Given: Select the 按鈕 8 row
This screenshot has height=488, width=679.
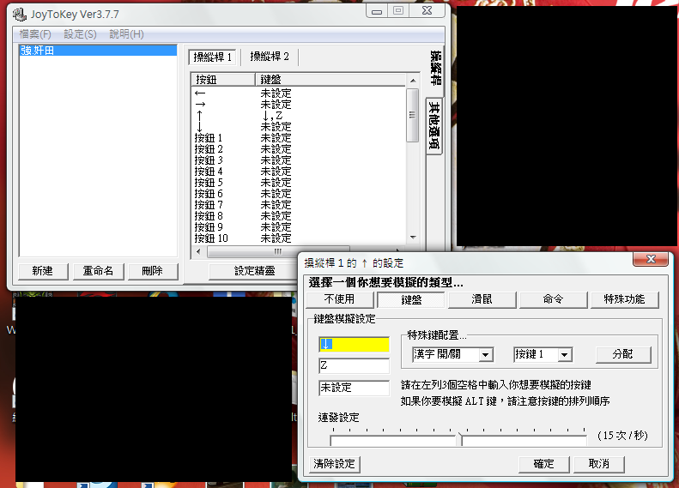Looking at the screenshot, I should point(299,216).
